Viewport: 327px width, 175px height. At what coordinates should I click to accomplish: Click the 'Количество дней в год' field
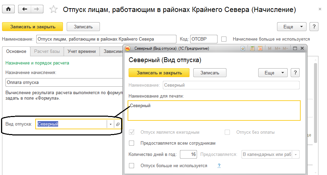(188, 155)
